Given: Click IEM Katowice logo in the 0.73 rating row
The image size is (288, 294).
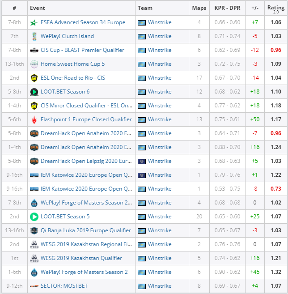Looking at the screenshot, I should (x=34, y=189).
